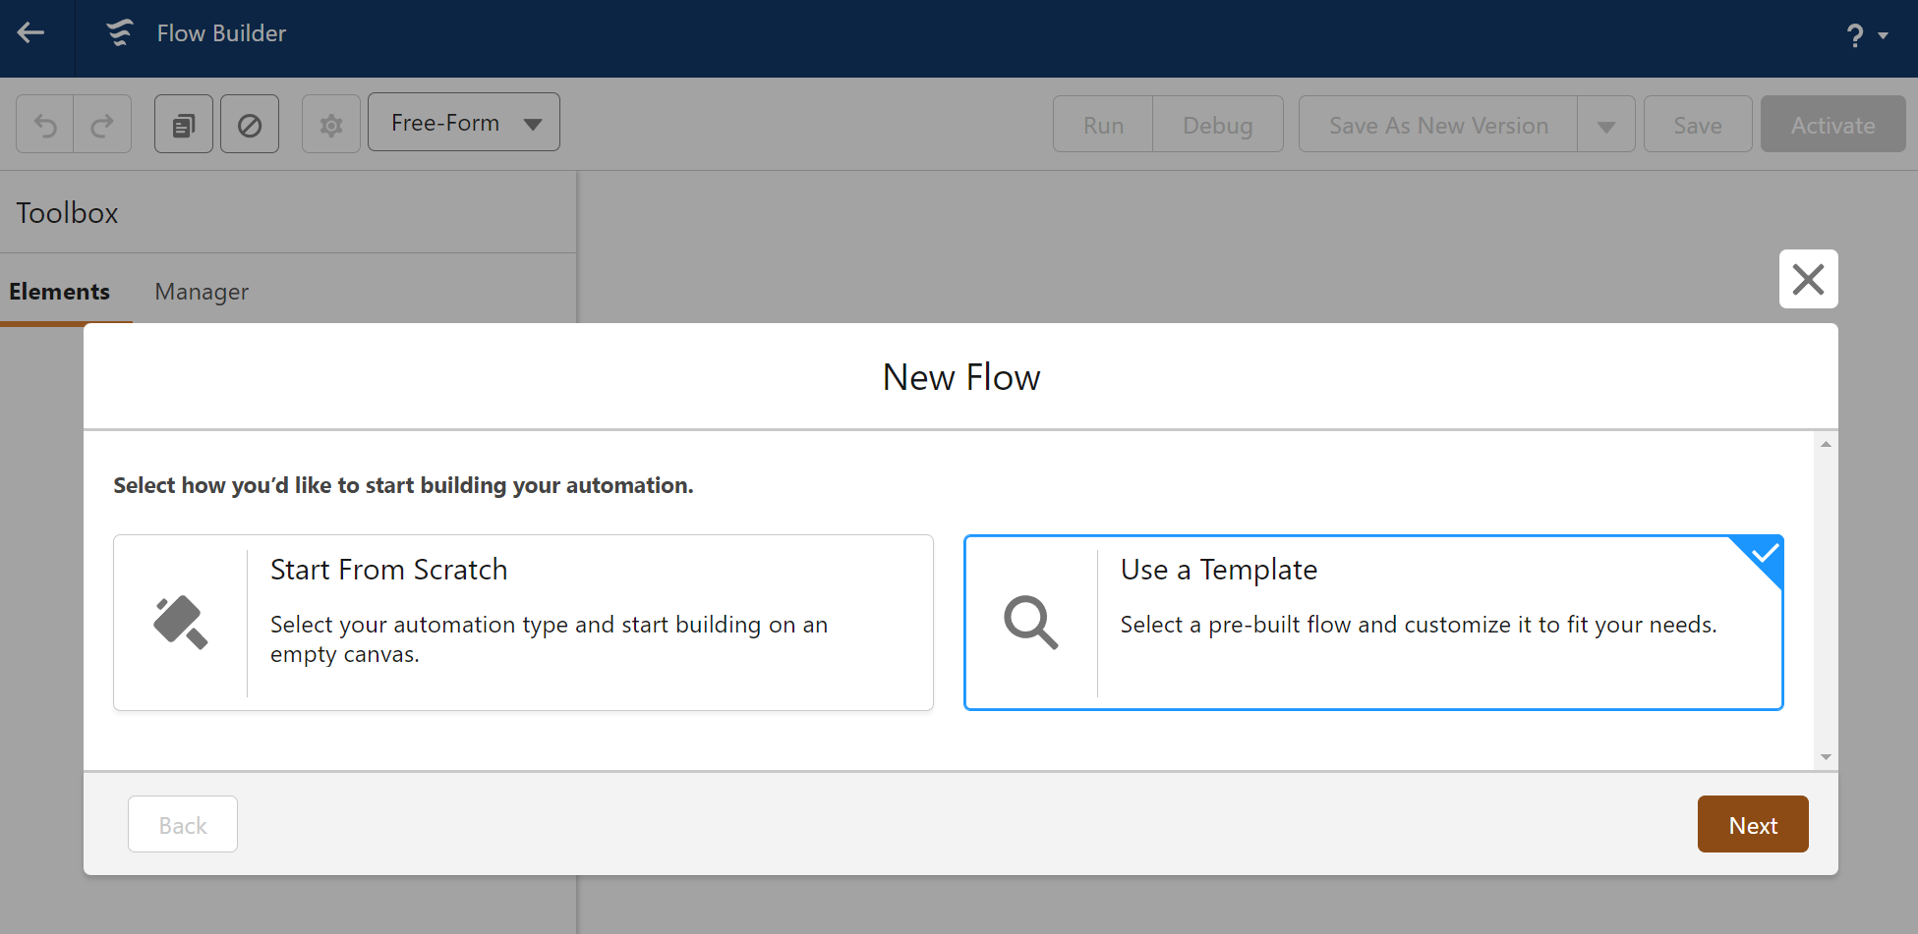Open the help question mark menu
The image size is (1918, 934).
pyautogui.click(x=1865, y=35)
